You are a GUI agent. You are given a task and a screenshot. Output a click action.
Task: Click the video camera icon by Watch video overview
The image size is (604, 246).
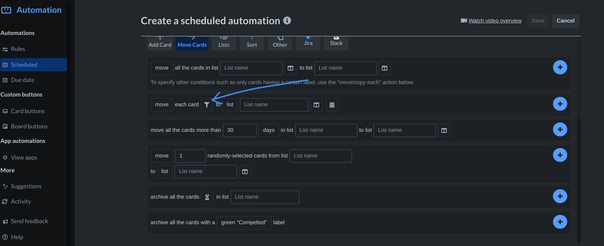tap(464, 20)
